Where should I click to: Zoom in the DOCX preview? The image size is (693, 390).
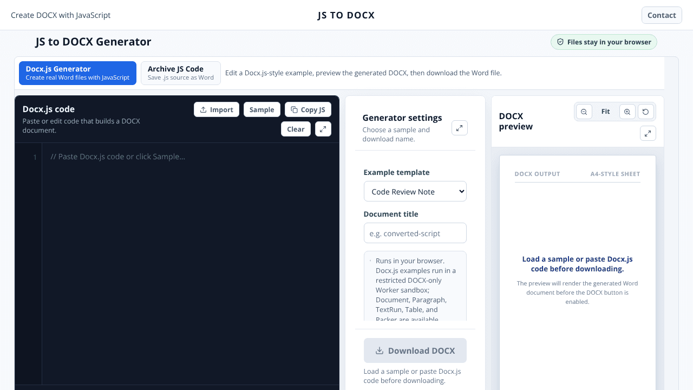tap(627, 112)
